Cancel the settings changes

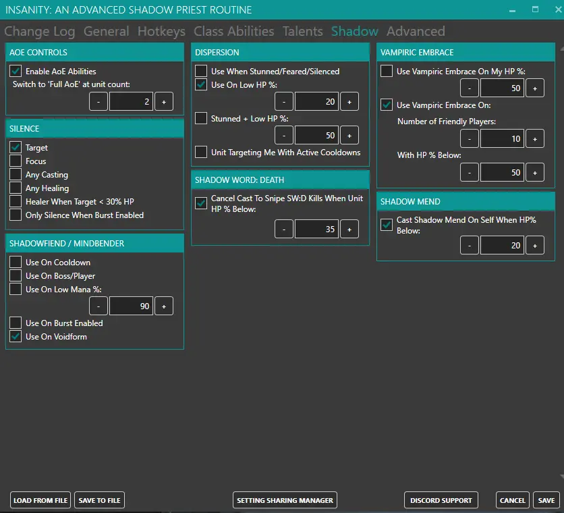pos(513,500)
